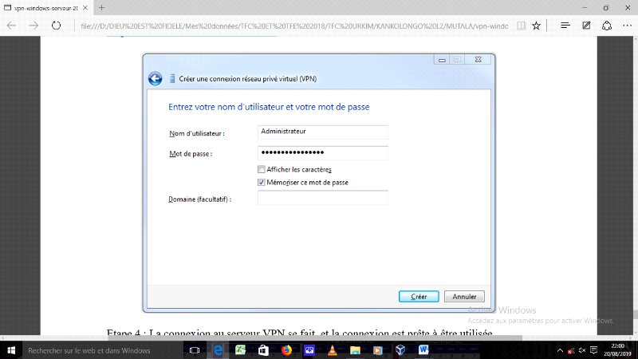Click the Edge back navigation arrow
Screen dimensions: 638x359
pos(11,26)
